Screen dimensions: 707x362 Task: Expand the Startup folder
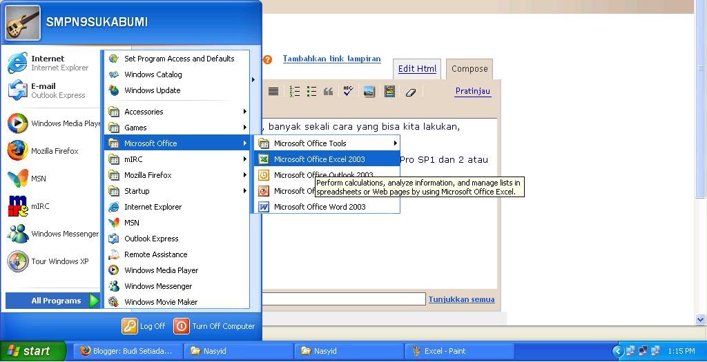point(177,191)
